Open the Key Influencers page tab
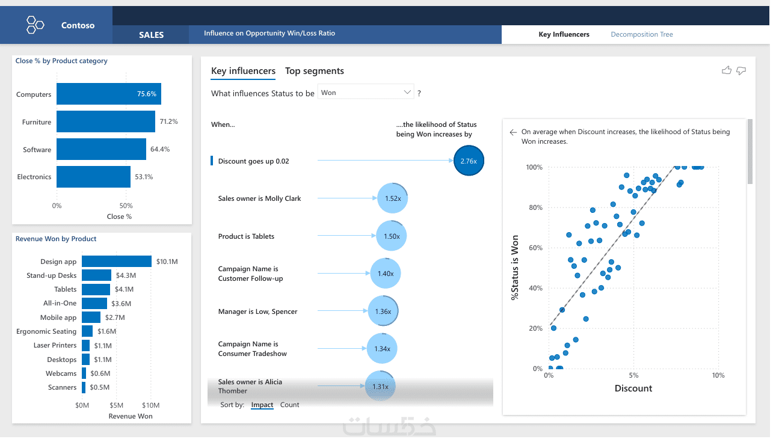 coord(564,34)
